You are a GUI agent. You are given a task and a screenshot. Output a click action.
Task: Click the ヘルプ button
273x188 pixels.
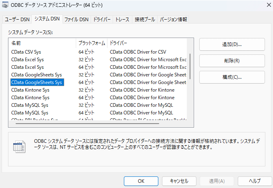pos(255,181)
